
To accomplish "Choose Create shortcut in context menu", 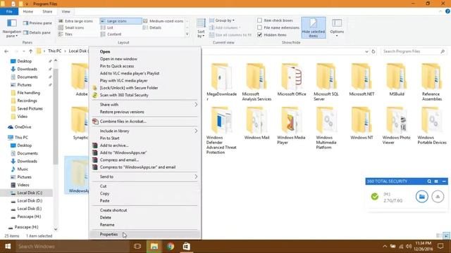I will coord(145,210).
